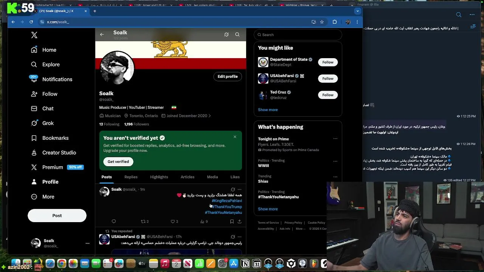
Task: Open more options on USAbehFarsi repost
Action: coord(239,236)
